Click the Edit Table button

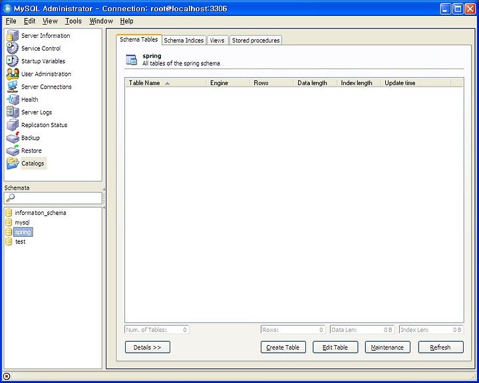tap(335, 347)
